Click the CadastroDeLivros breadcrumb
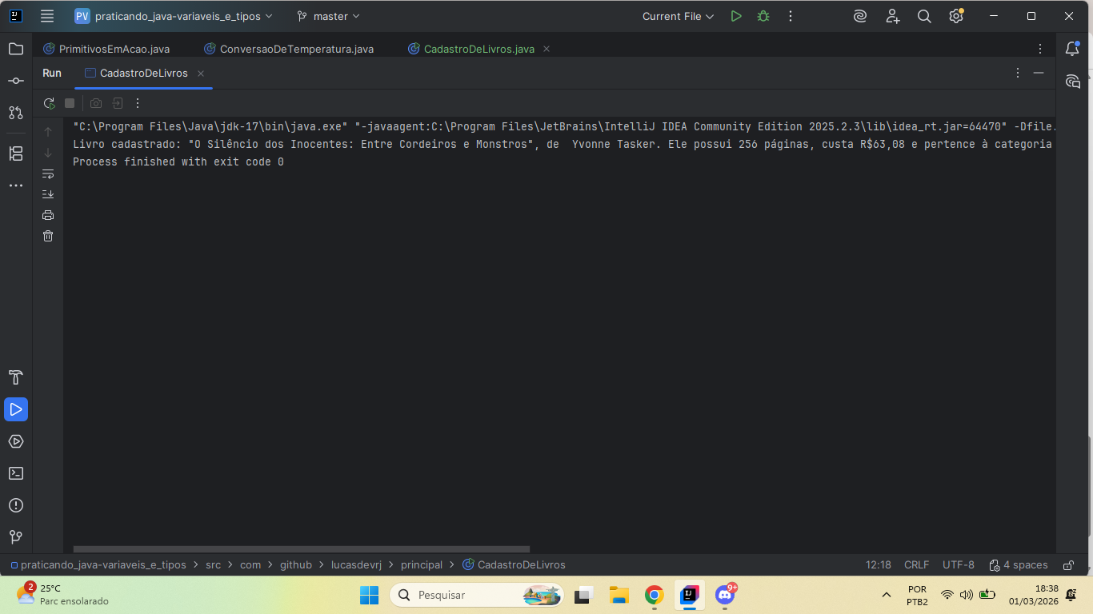Image resolution: width=1093 pixels, height=614 pixels. [x=514, y=565]
